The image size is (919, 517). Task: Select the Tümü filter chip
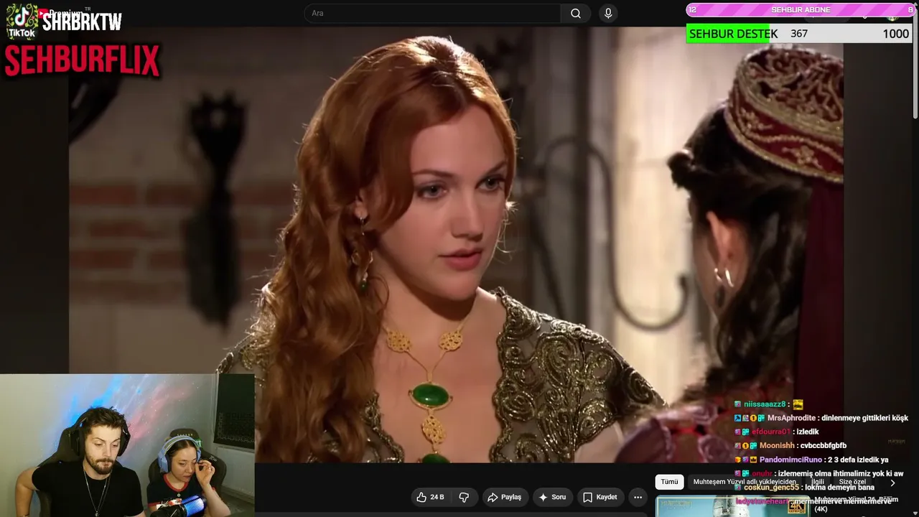[x=669, y=482]
